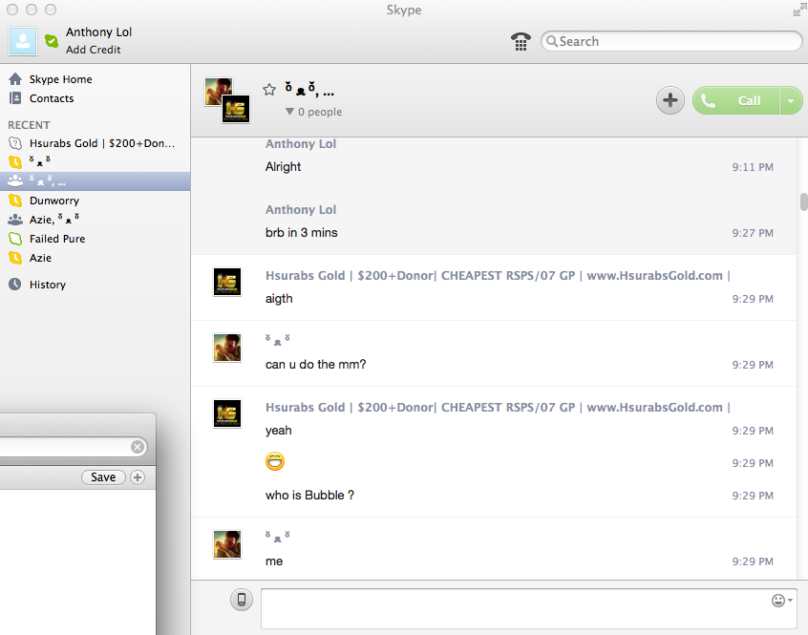
Task: Open the Call options dropdown arrow
Action: pyautogui.click(x=791, y=100)
